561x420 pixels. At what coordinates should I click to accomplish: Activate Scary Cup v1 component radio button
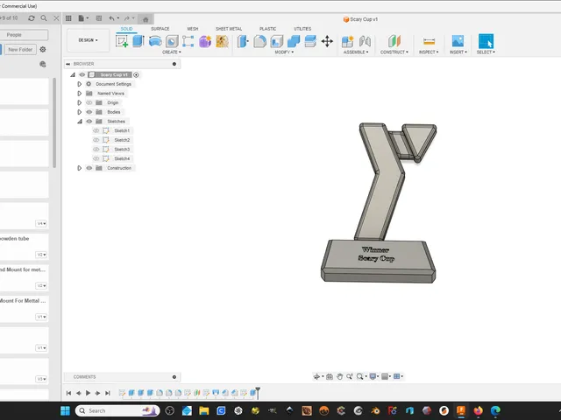pyautogui.click(x=136, y=74)
